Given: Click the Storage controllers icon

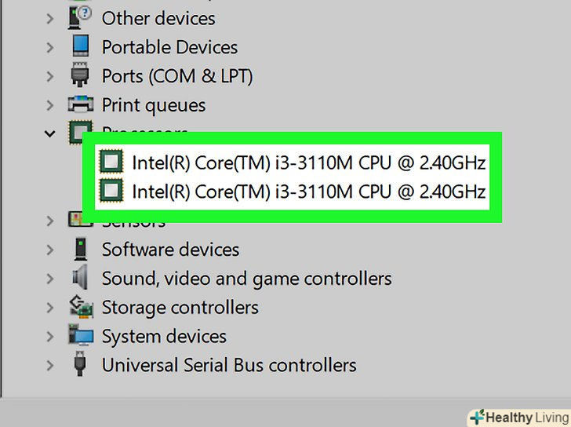Looking at the screenshot, I should coord(80,306).
